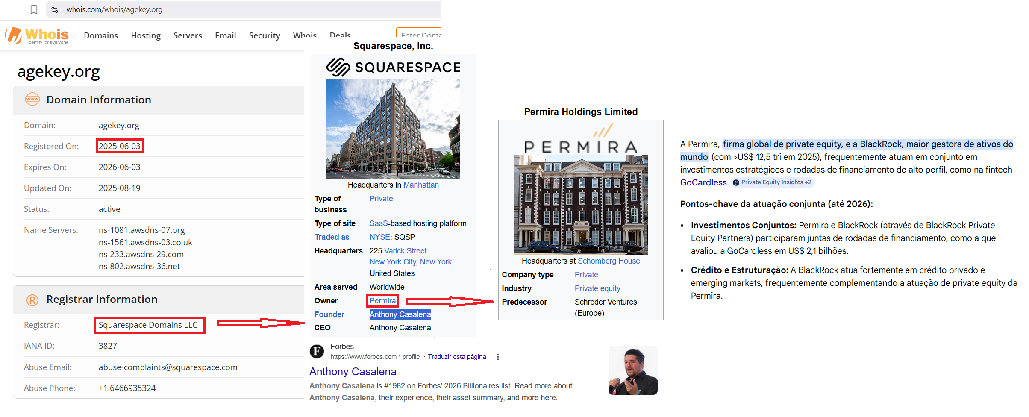Click the IANA ID value 3827
This screenshot has width=1029, height=417.
108,346
